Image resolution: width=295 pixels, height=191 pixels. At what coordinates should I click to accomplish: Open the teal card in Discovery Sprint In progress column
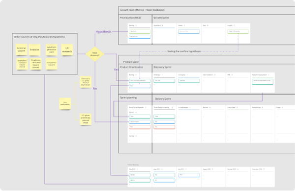189,81
